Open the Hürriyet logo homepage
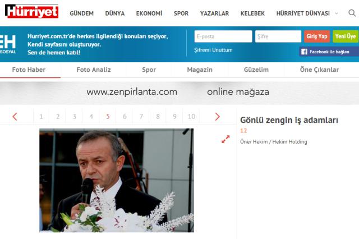 [31, 11]
